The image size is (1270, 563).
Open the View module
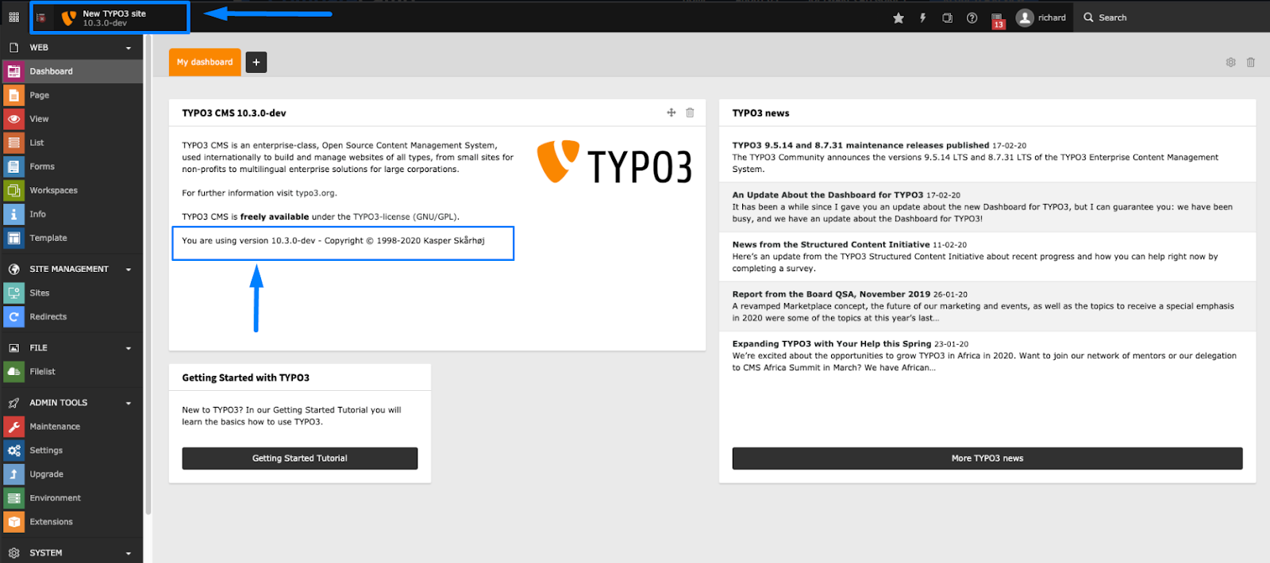(71, 119)
